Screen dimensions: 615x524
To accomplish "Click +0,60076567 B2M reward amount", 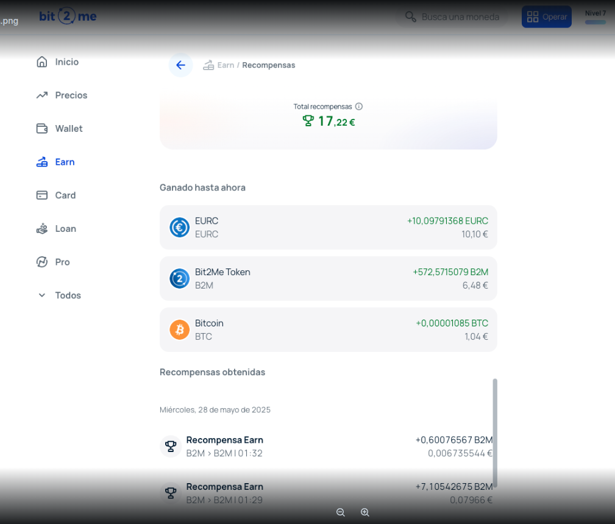I will click(454, 440).
